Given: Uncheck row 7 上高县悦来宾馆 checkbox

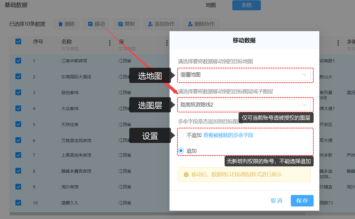Looking at the screenshot, I should pos(18,155).
